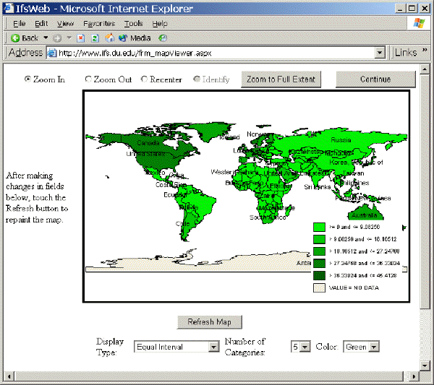The height and width of the screenshot is (385, 434).
Task: Maximize the Internet Explorer window
Action: (x=412, y=8)
